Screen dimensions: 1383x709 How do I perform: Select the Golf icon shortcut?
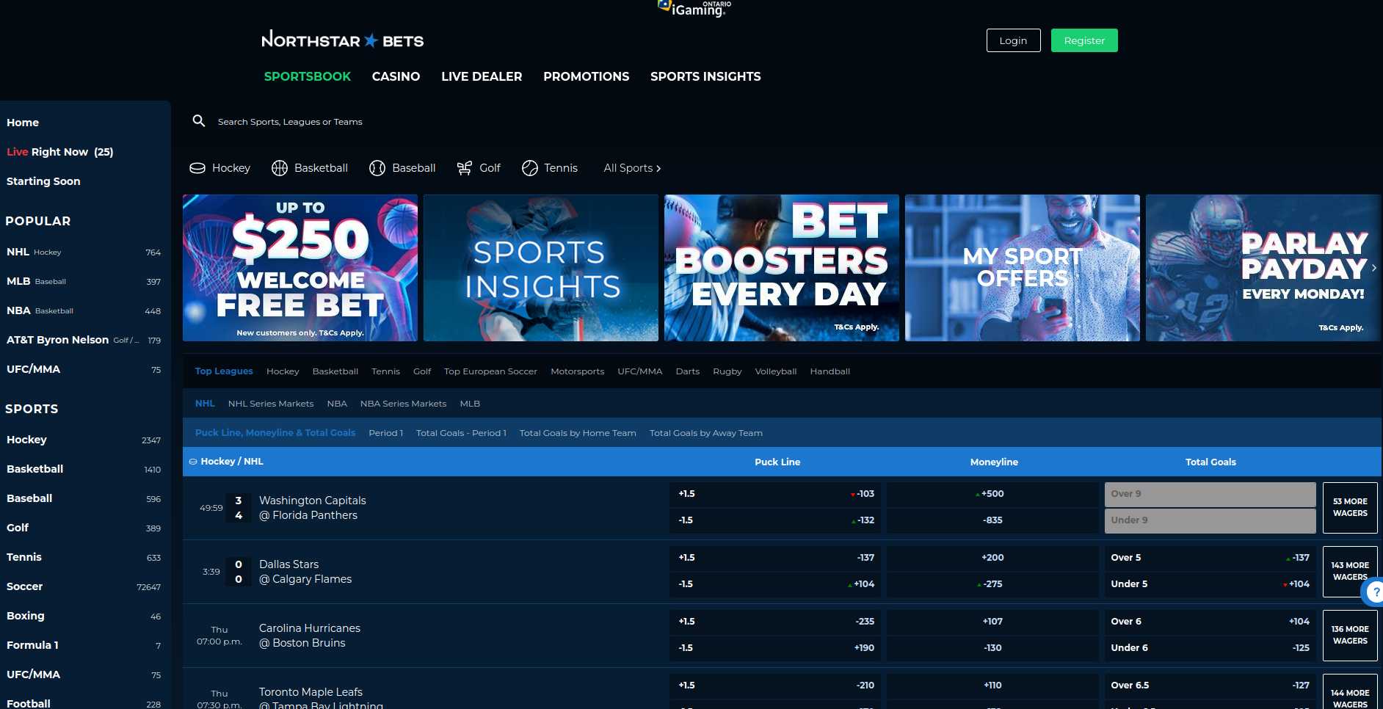(464, 168)
